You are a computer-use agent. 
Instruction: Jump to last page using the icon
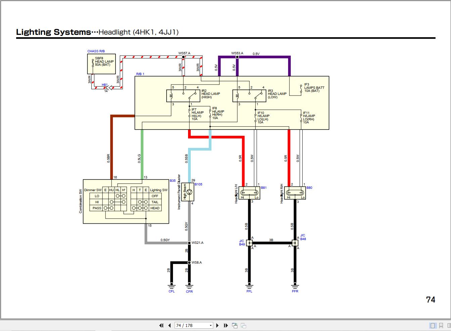(226, 325)
